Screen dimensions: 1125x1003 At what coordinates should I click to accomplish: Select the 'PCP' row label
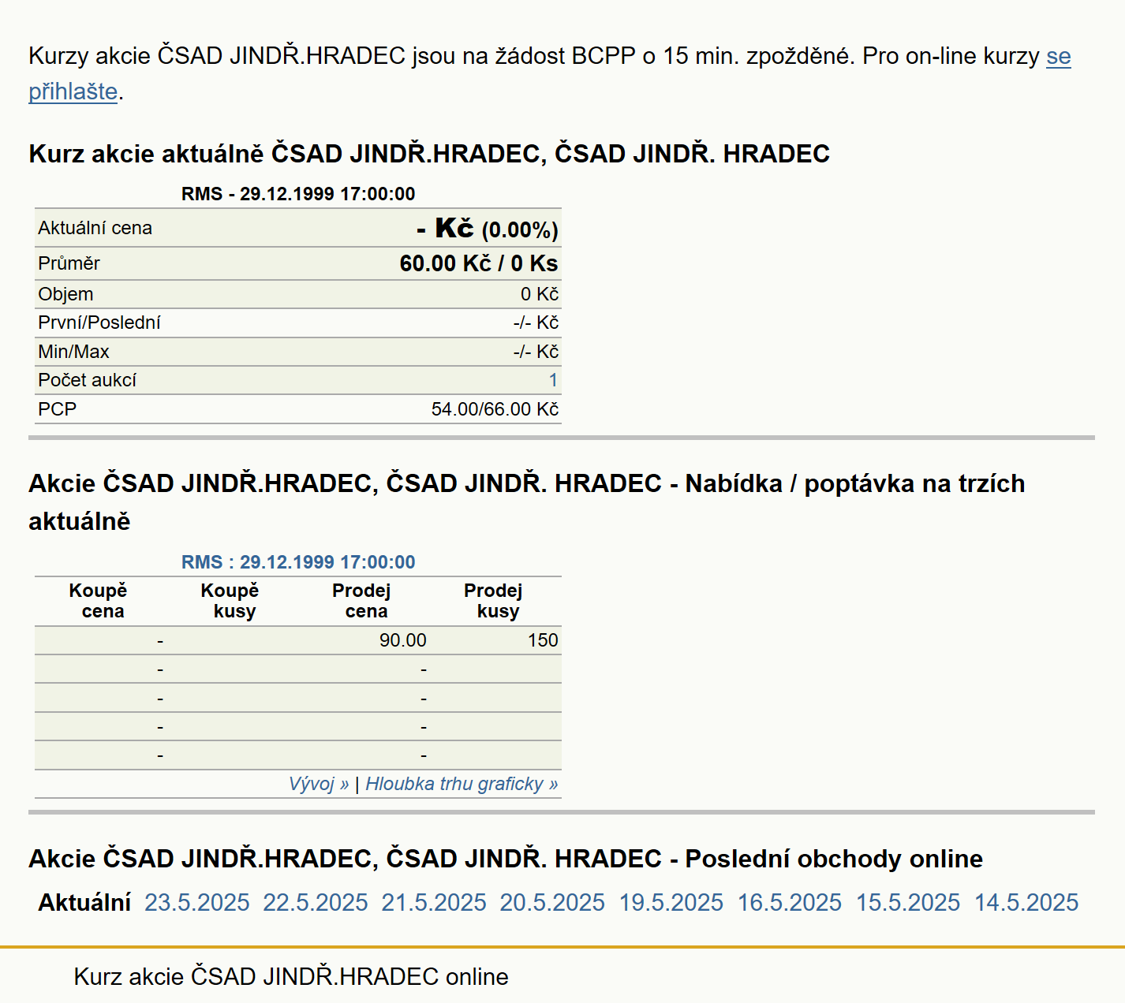tap(58, 409)
